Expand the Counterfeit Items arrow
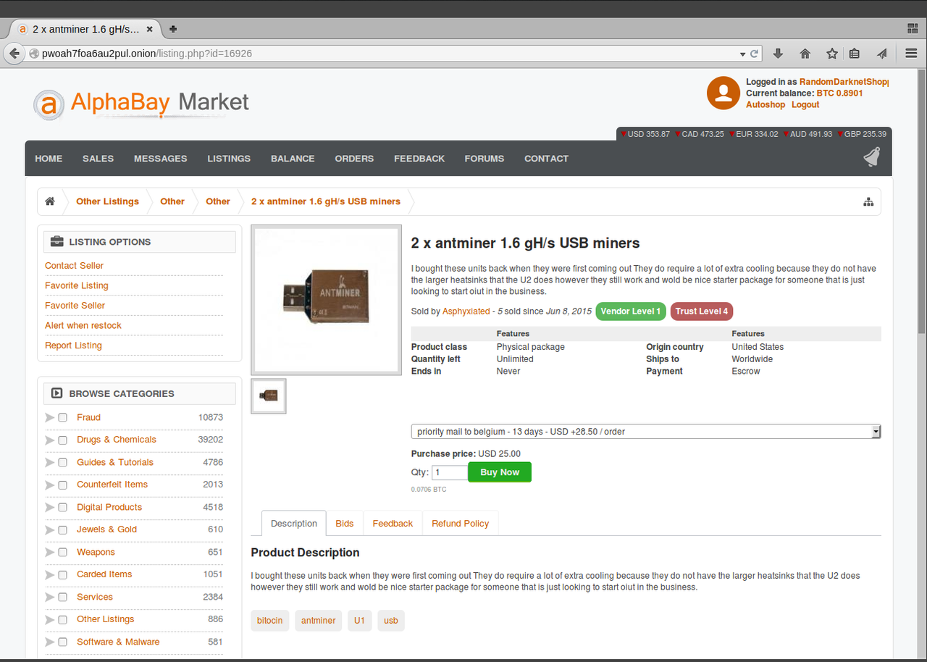This screenshot has height=662, width=927. pyautogui.click(x=49, y=485)
